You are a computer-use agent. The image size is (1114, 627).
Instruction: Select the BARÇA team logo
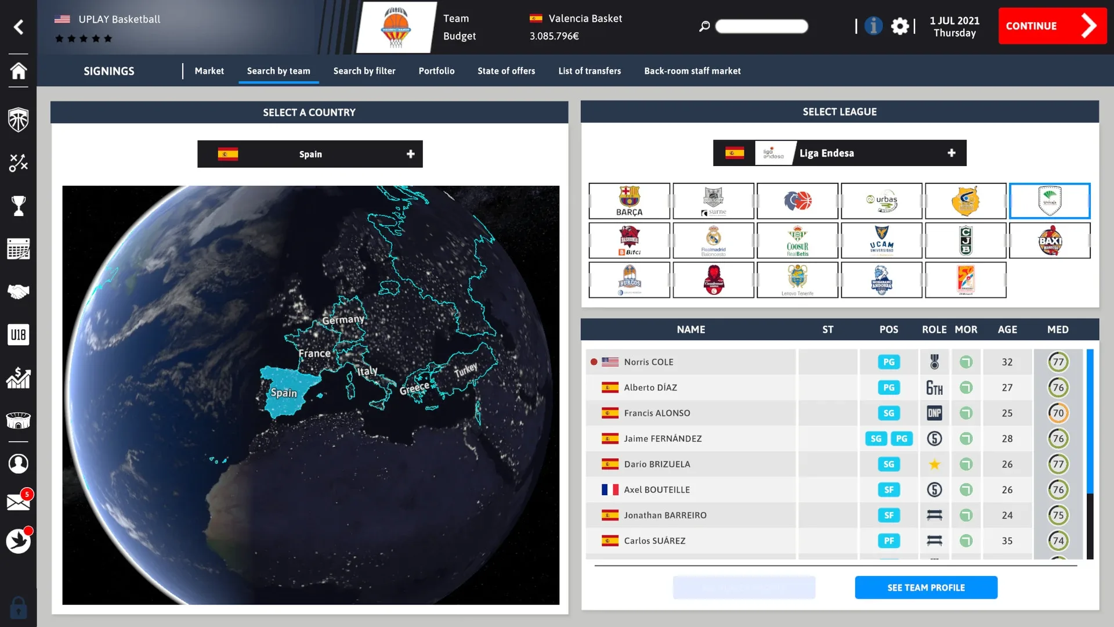coord(629,201)
